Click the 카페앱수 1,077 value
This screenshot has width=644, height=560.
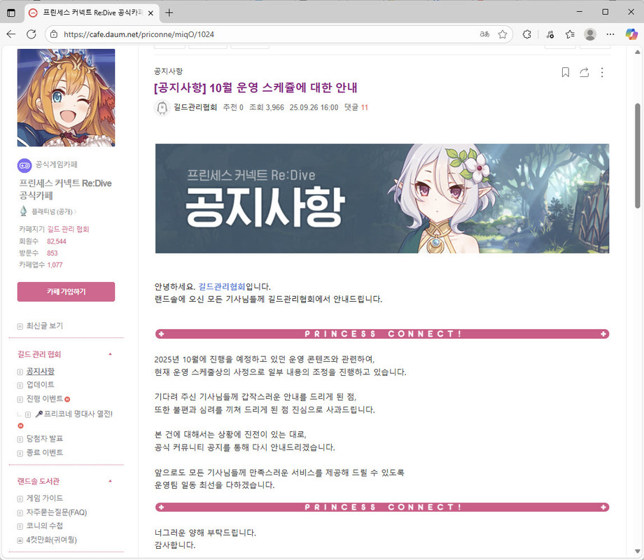pyautogui.click(x=55, y=265)
